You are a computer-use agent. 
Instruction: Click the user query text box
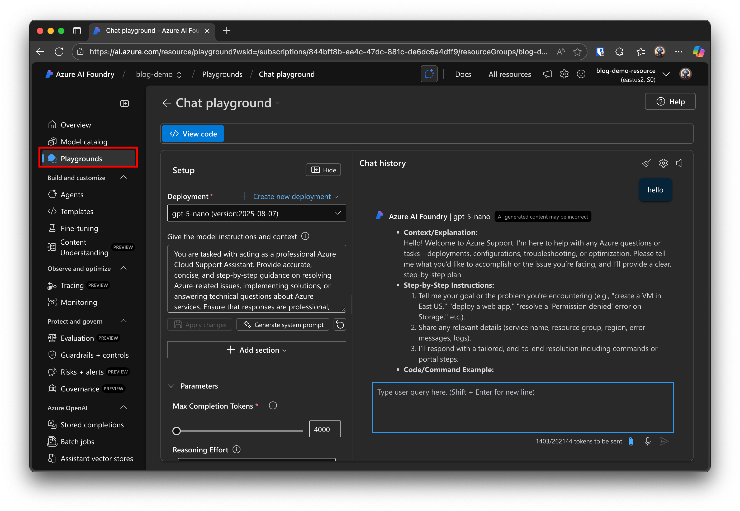tap(523, 407)
